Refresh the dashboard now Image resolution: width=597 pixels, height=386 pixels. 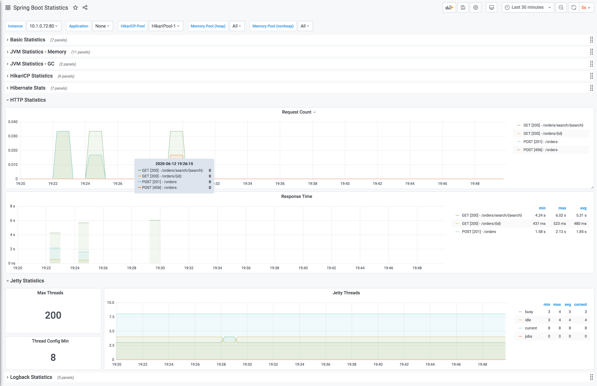[574, 8]
